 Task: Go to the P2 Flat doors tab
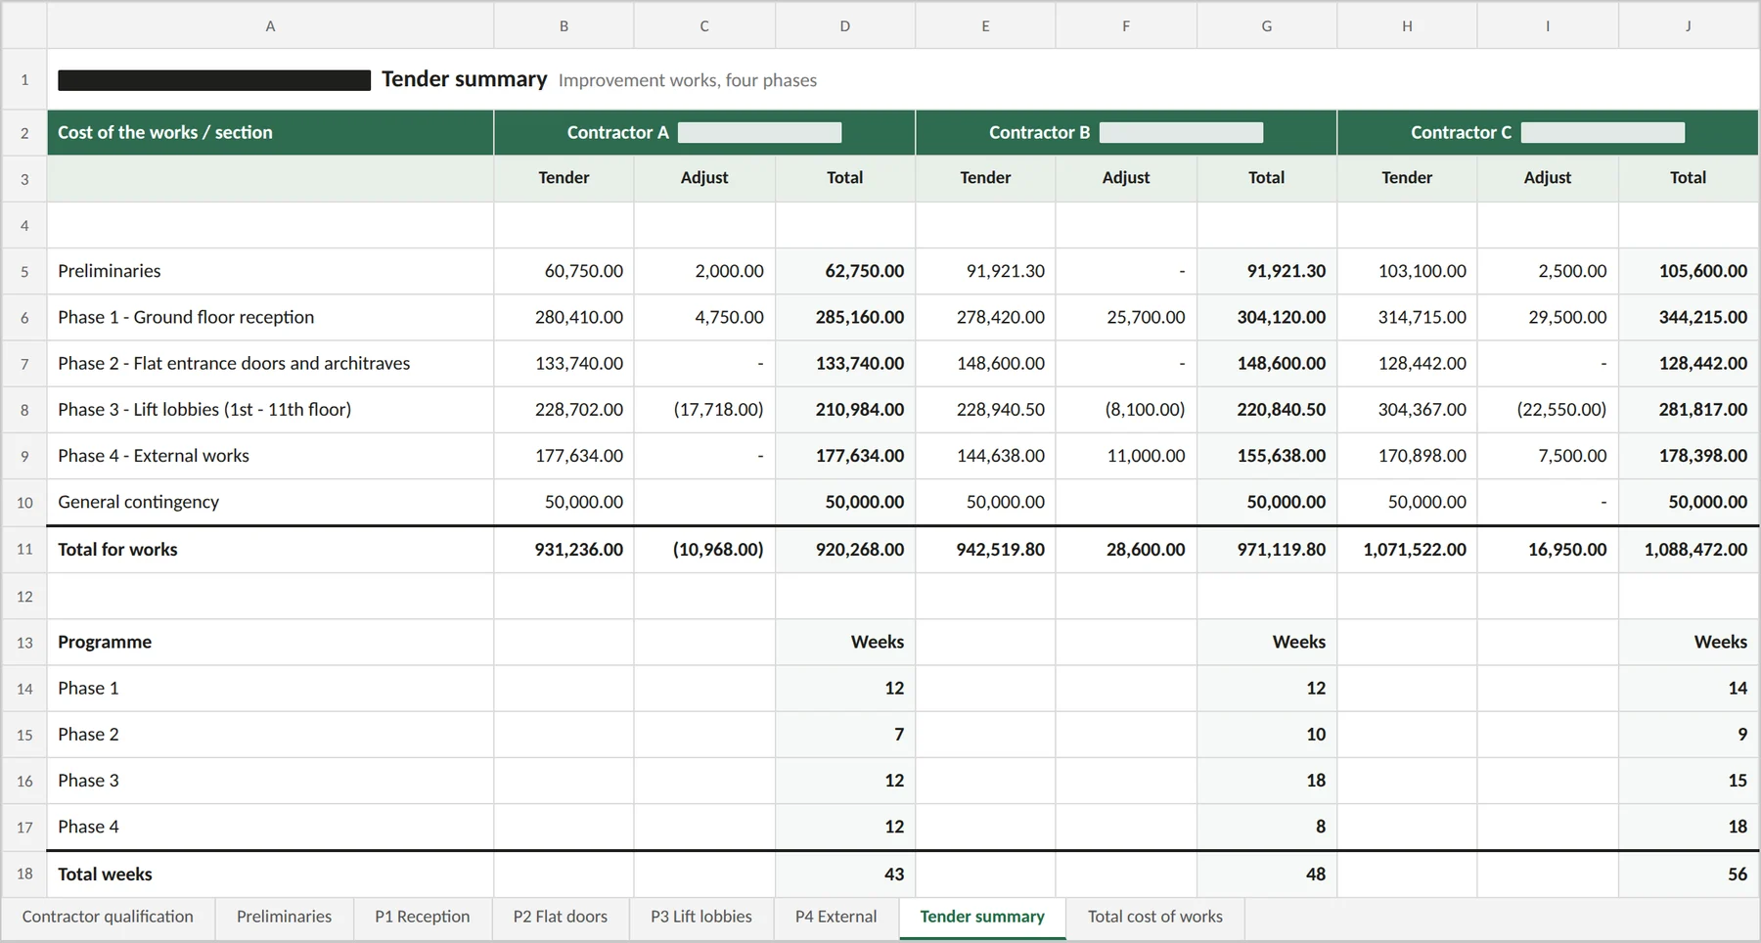(x=561, y=918)
